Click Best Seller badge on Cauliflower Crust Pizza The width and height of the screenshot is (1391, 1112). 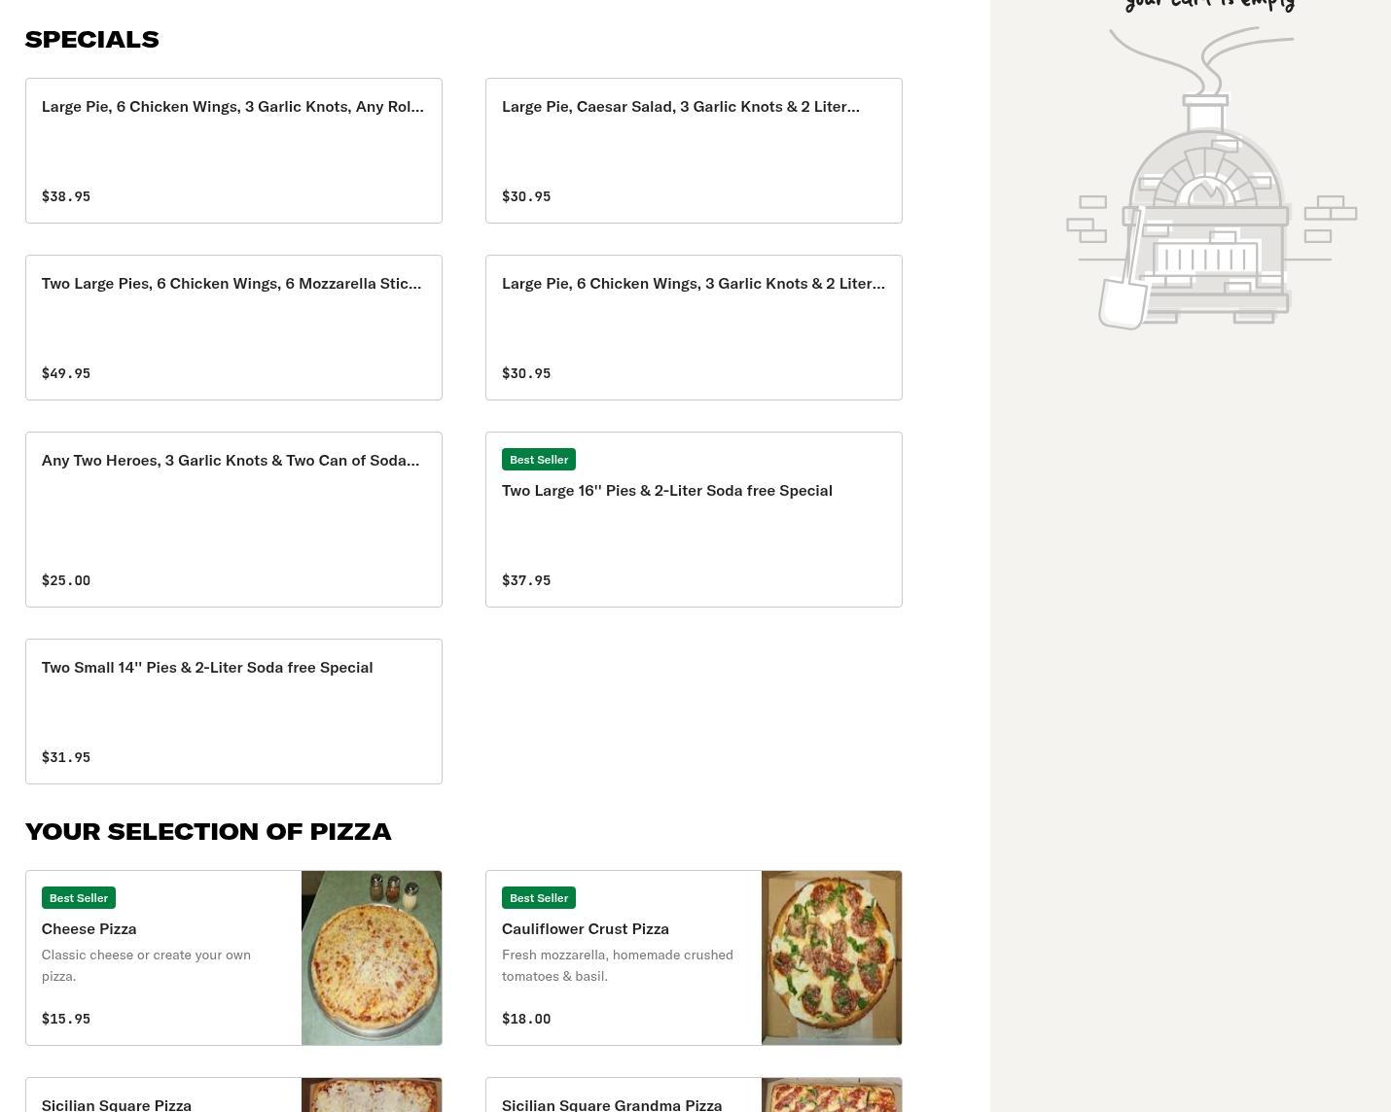[x=539, y=897]
